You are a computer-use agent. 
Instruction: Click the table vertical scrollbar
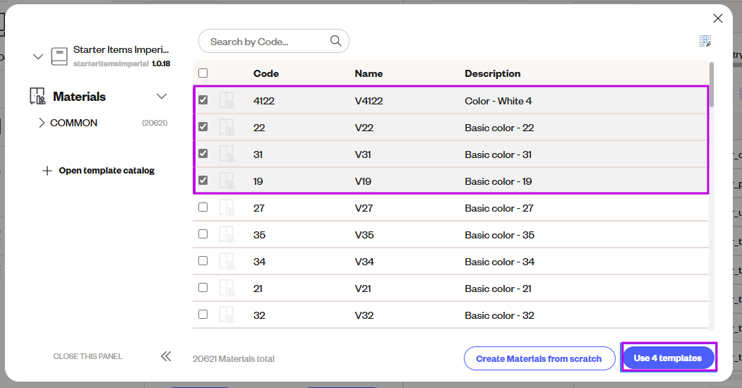point(711,85)
